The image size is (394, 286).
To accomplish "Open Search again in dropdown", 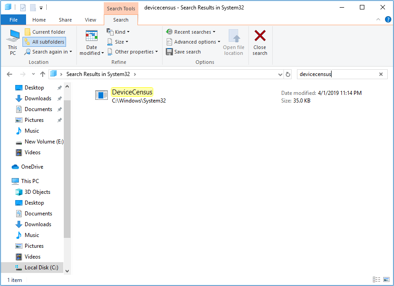I will pos(48,52).
